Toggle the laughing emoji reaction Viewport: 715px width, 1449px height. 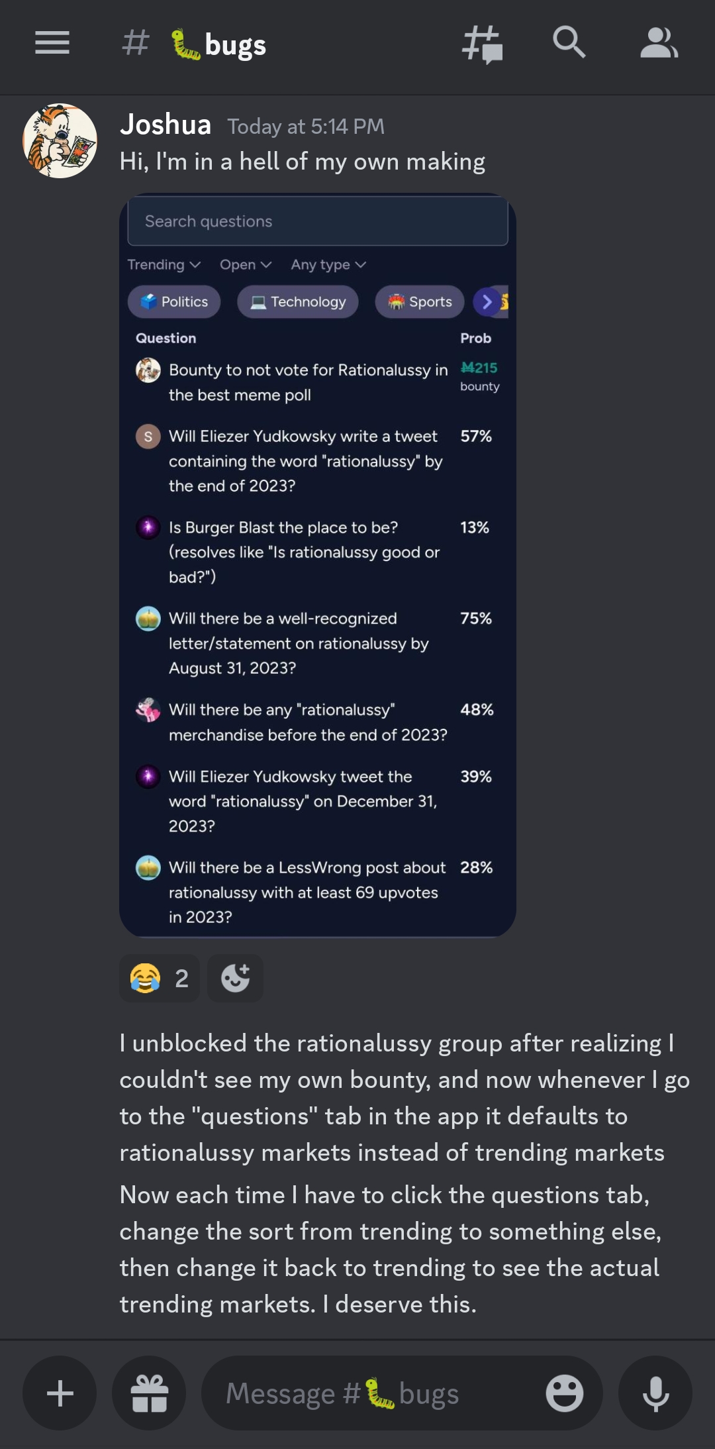[160, 978]
